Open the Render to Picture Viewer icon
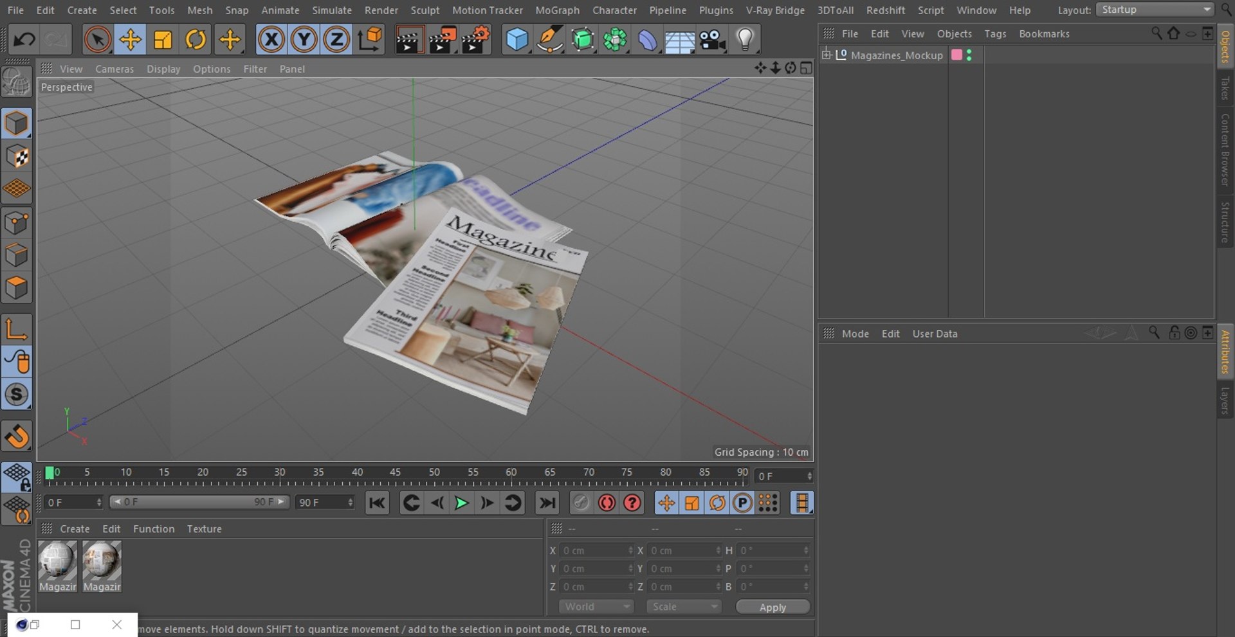Image resolution: width=1235 pixels, height=637 pixels. click(x=442, y=40)
